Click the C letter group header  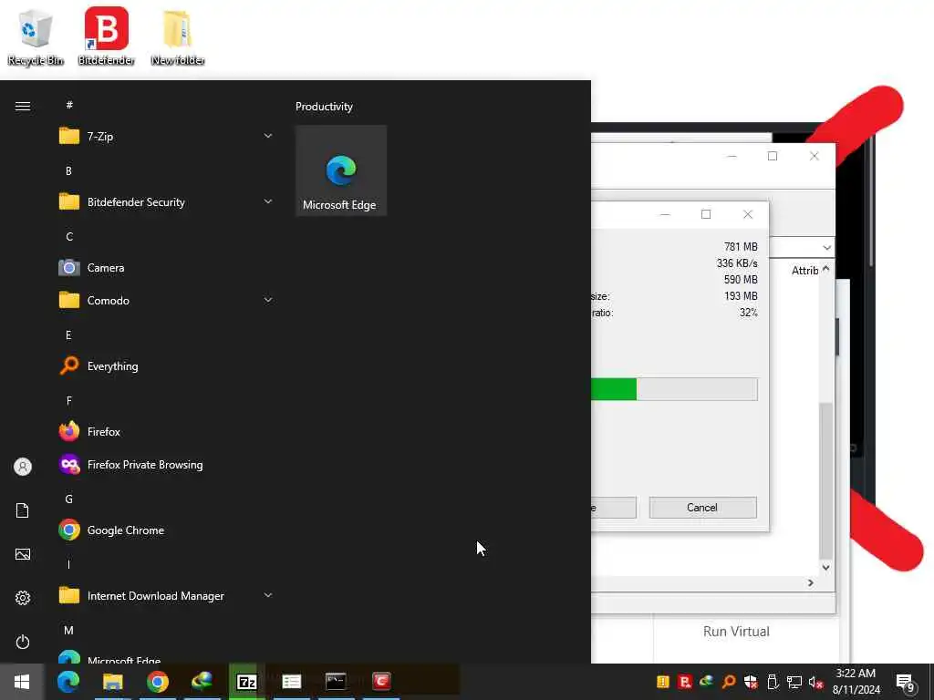click(69, 236)
